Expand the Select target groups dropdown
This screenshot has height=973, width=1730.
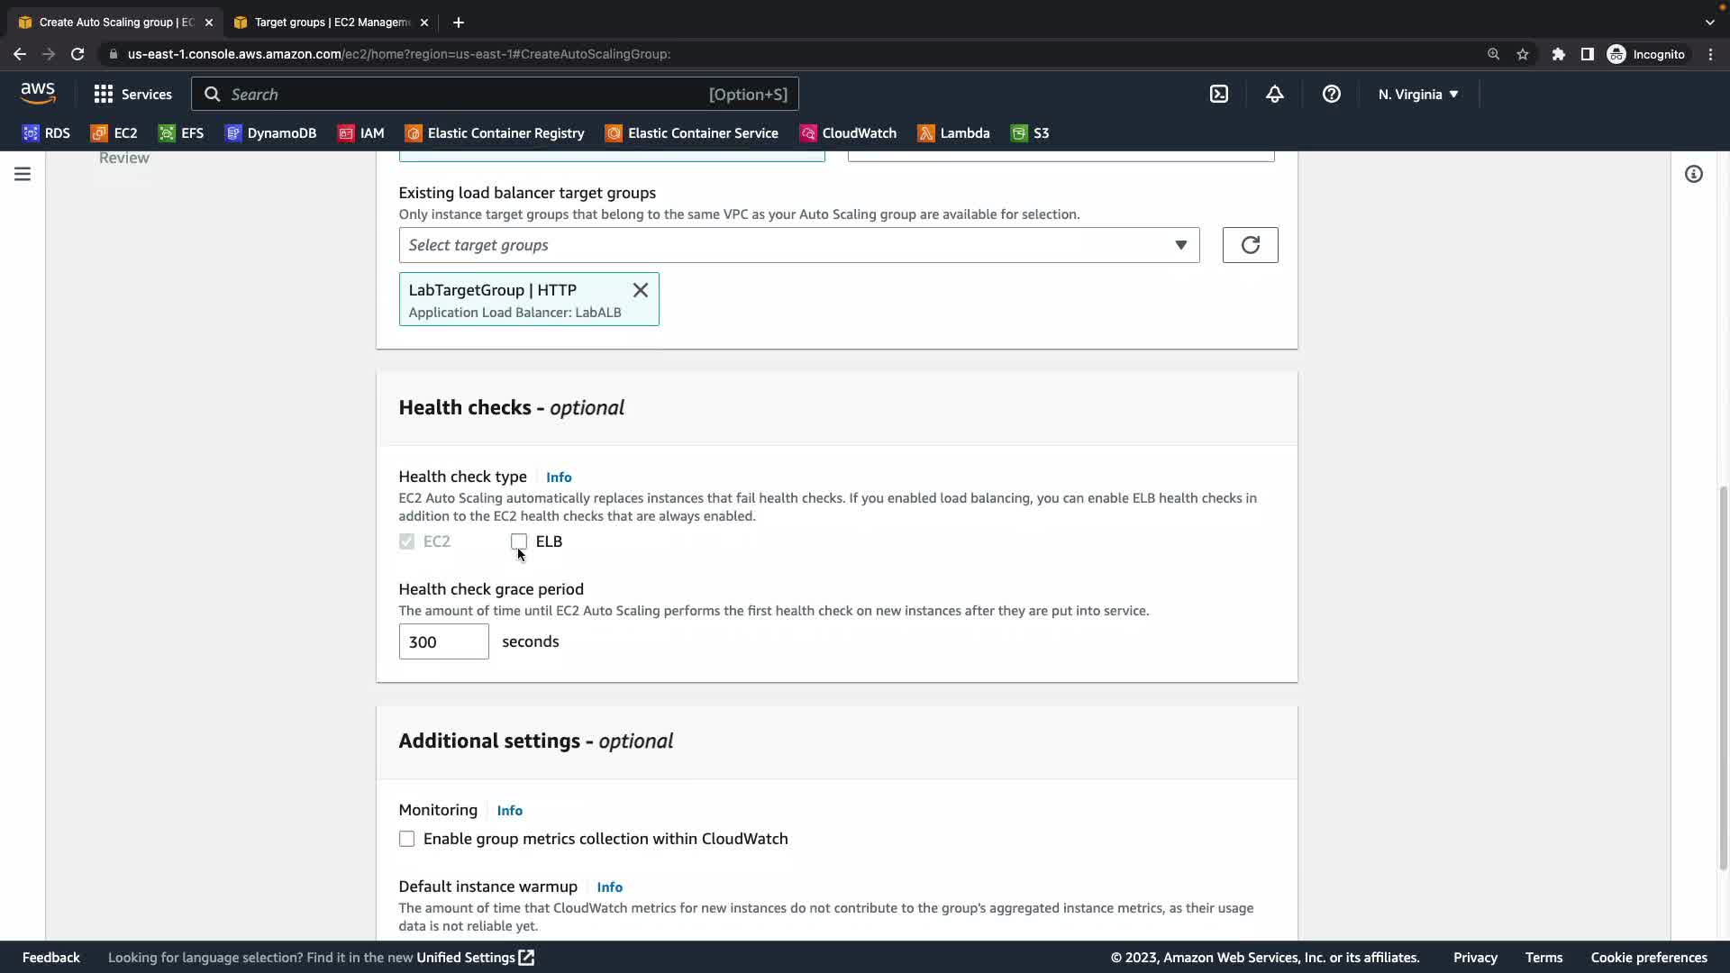click(x=798, y=245)
